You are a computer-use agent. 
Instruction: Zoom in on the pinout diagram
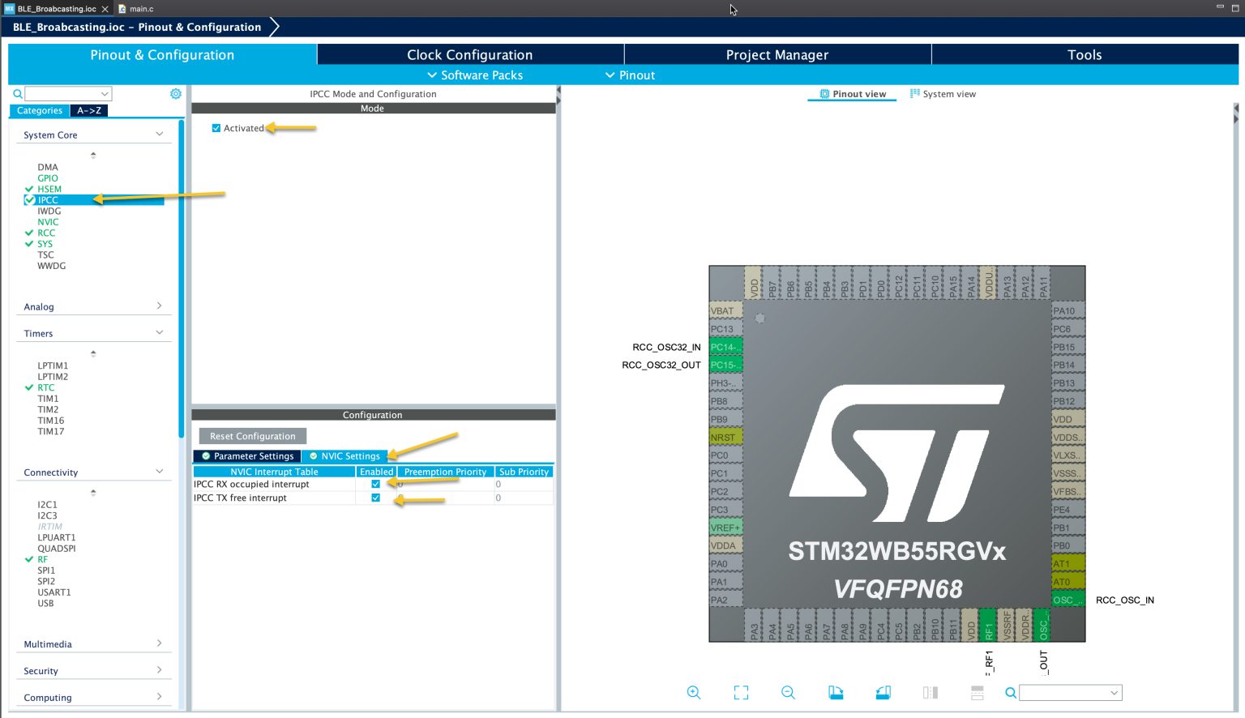pos(694,692)
